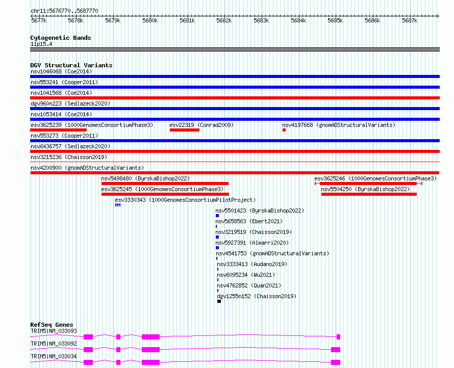This screenshot has height=368, width=454.
Task: Open nsv5501423 (ByrskaBishop2022) label
Action: click(x=260, y=211)
